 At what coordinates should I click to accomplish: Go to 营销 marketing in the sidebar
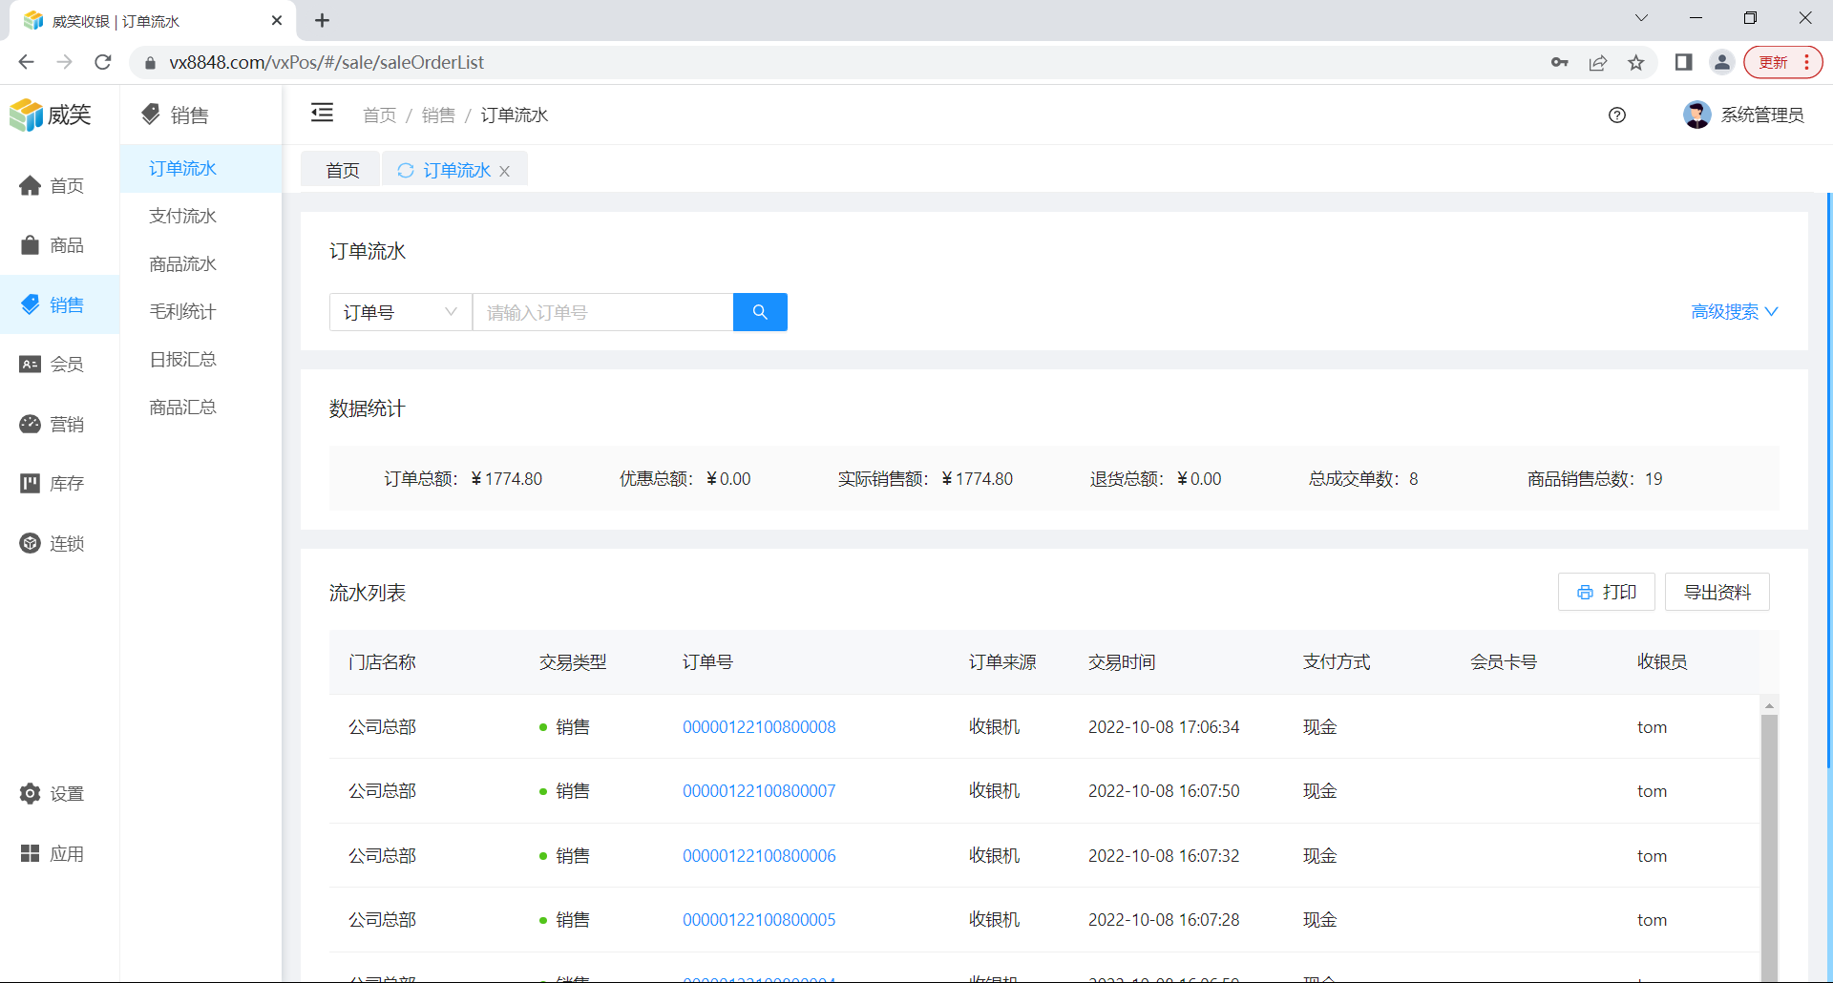pos(53,424)
